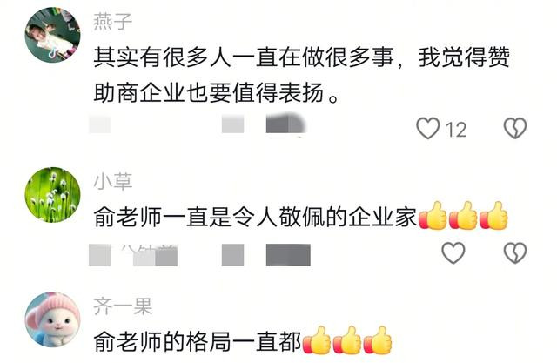557x363 pixels.
Task: Tap first thumbs-up emoji in 小草's comment
Action: (x=433, y=216)
